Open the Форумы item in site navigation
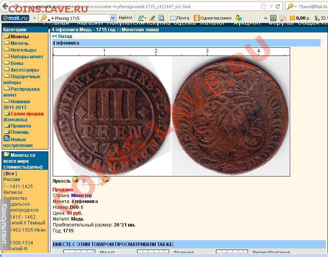328x257 pixels. click(x=282, y=23)
